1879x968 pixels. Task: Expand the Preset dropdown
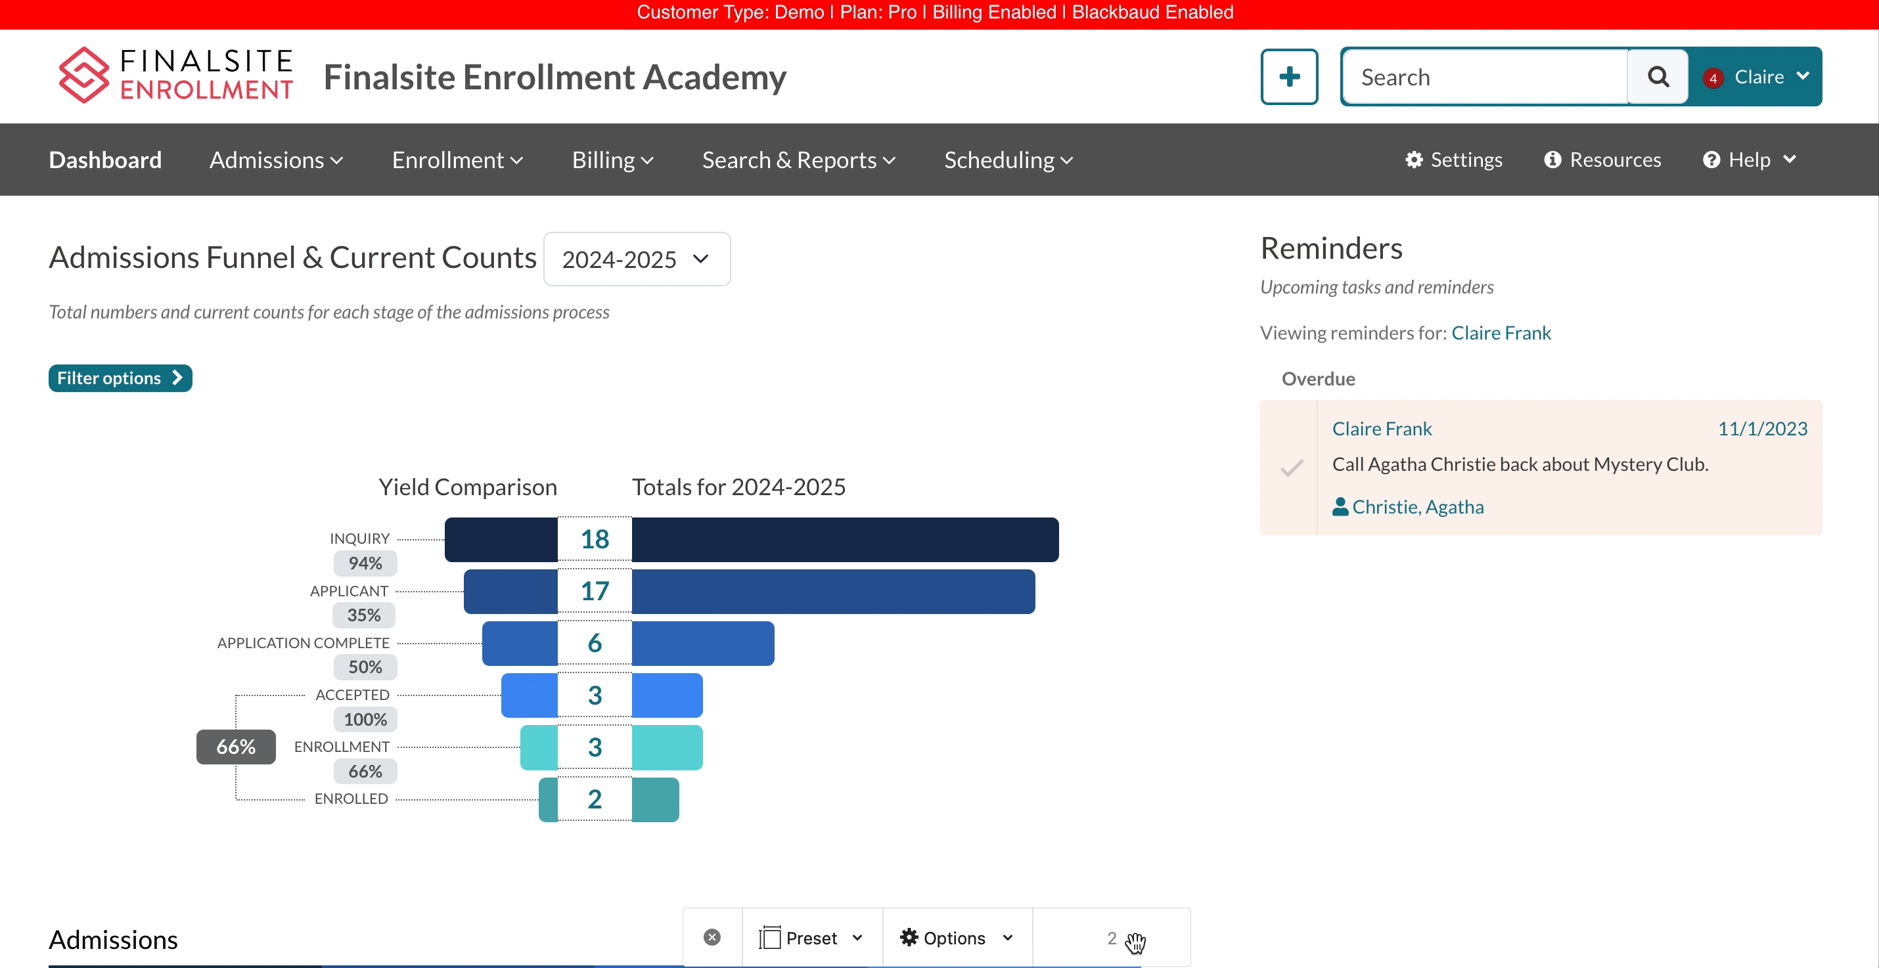coord(811,938)
